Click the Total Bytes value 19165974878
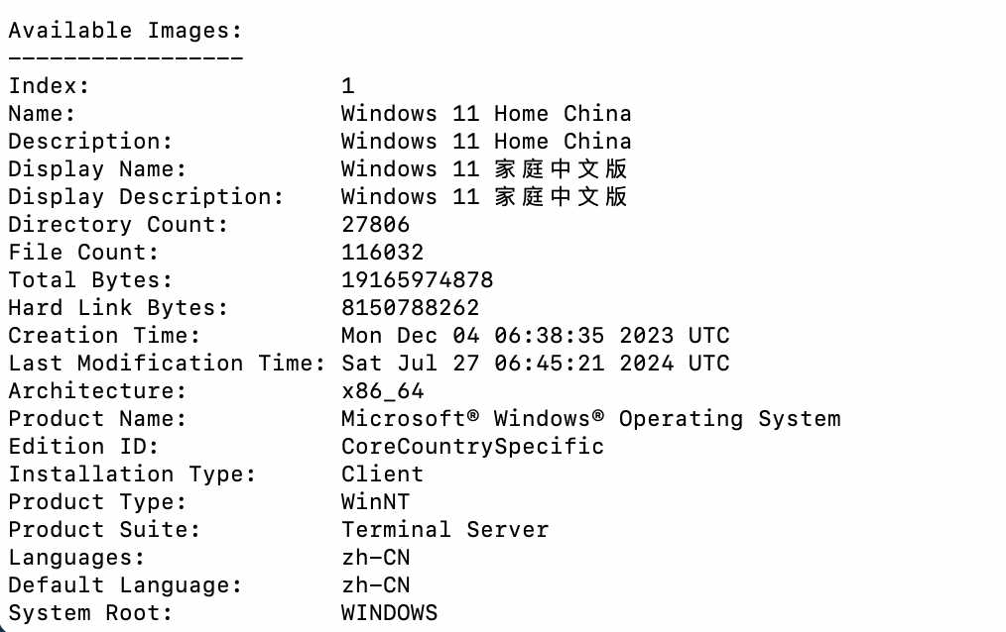1006x632 pixels. pyautogui.click(x=417, y=279)
